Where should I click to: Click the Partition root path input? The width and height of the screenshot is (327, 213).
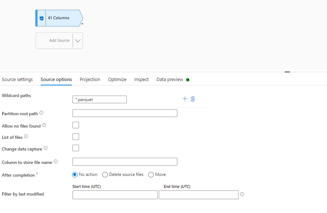125,113
